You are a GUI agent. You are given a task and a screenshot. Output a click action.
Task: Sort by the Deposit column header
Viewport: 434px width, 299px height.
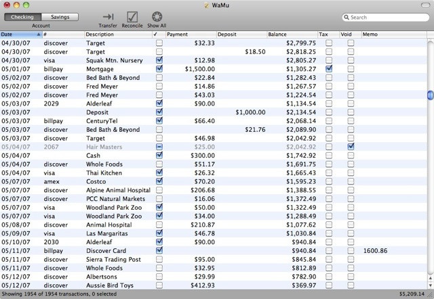tap(241, 34)
